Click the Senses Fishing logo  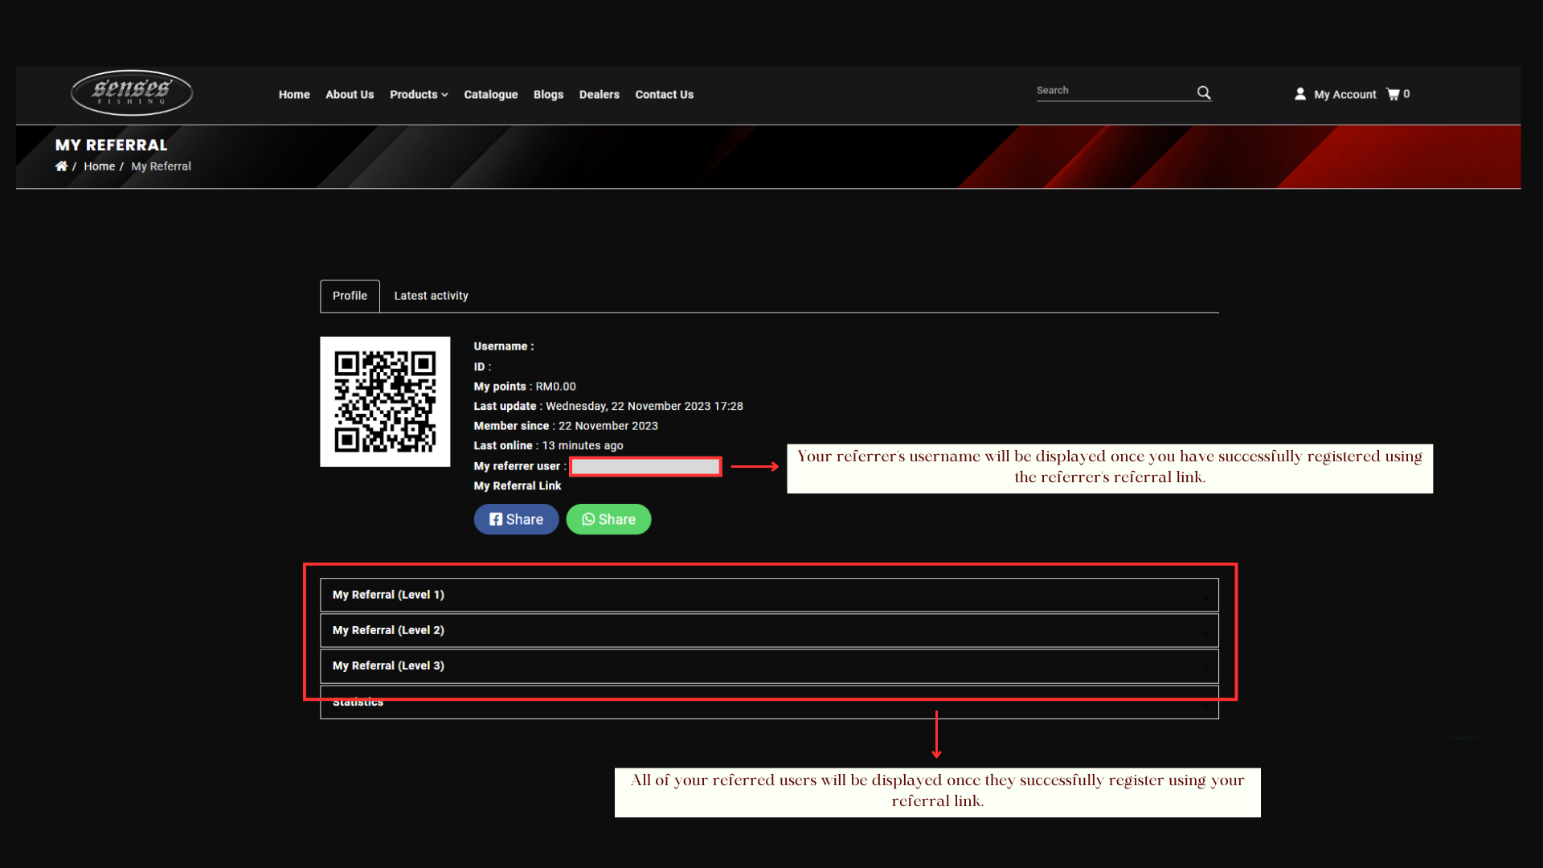132,92
